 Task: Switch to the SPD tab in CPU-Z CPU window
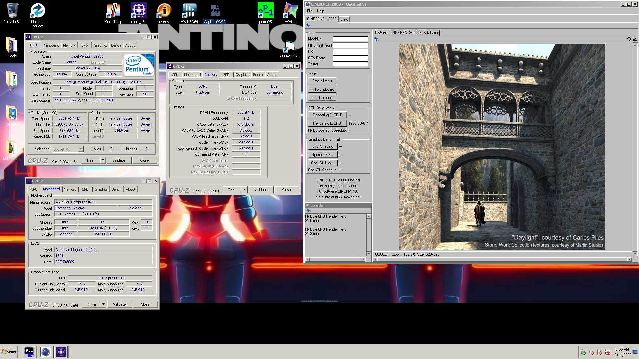(85, 45)
